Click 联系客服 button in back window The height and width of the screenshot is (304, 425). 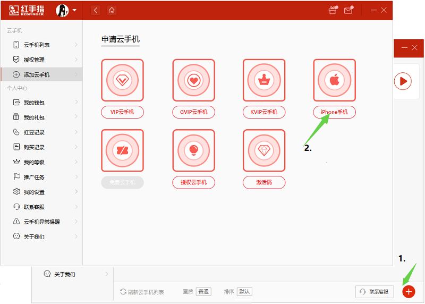(x=375, y=292)
